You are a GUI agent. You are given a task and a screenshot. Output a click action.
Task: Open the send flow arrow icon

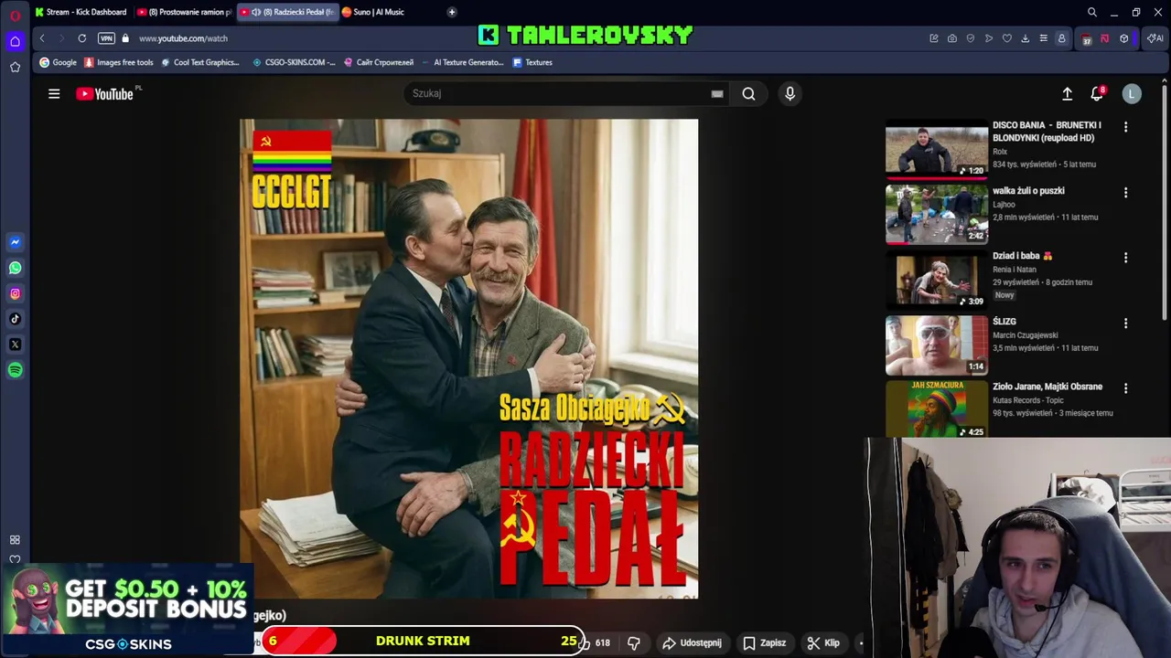coord(989,38)
